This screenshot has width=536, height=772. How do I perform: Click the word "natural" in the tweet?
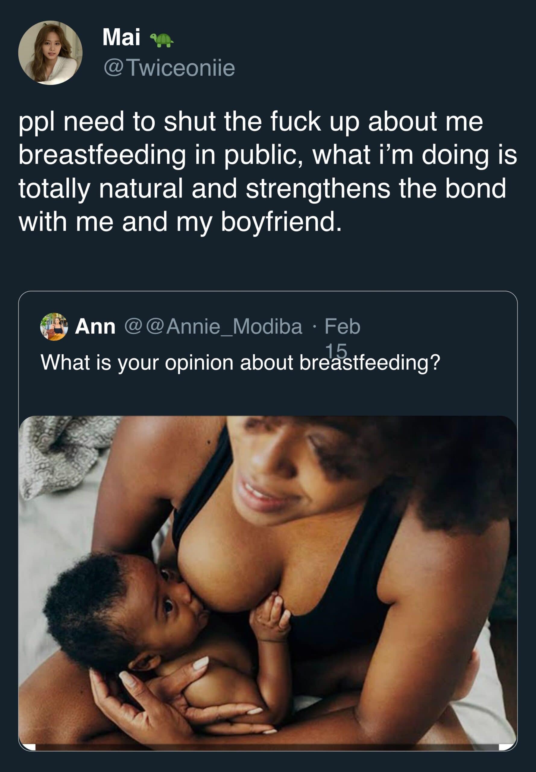[141, 188]
